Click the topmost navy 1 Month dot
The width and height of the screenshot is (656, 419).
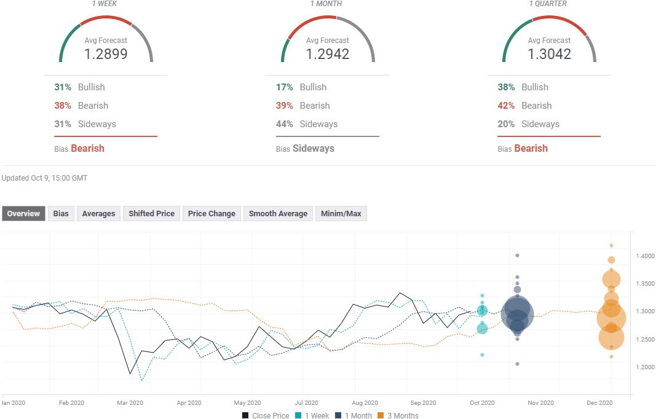(518, 255)
